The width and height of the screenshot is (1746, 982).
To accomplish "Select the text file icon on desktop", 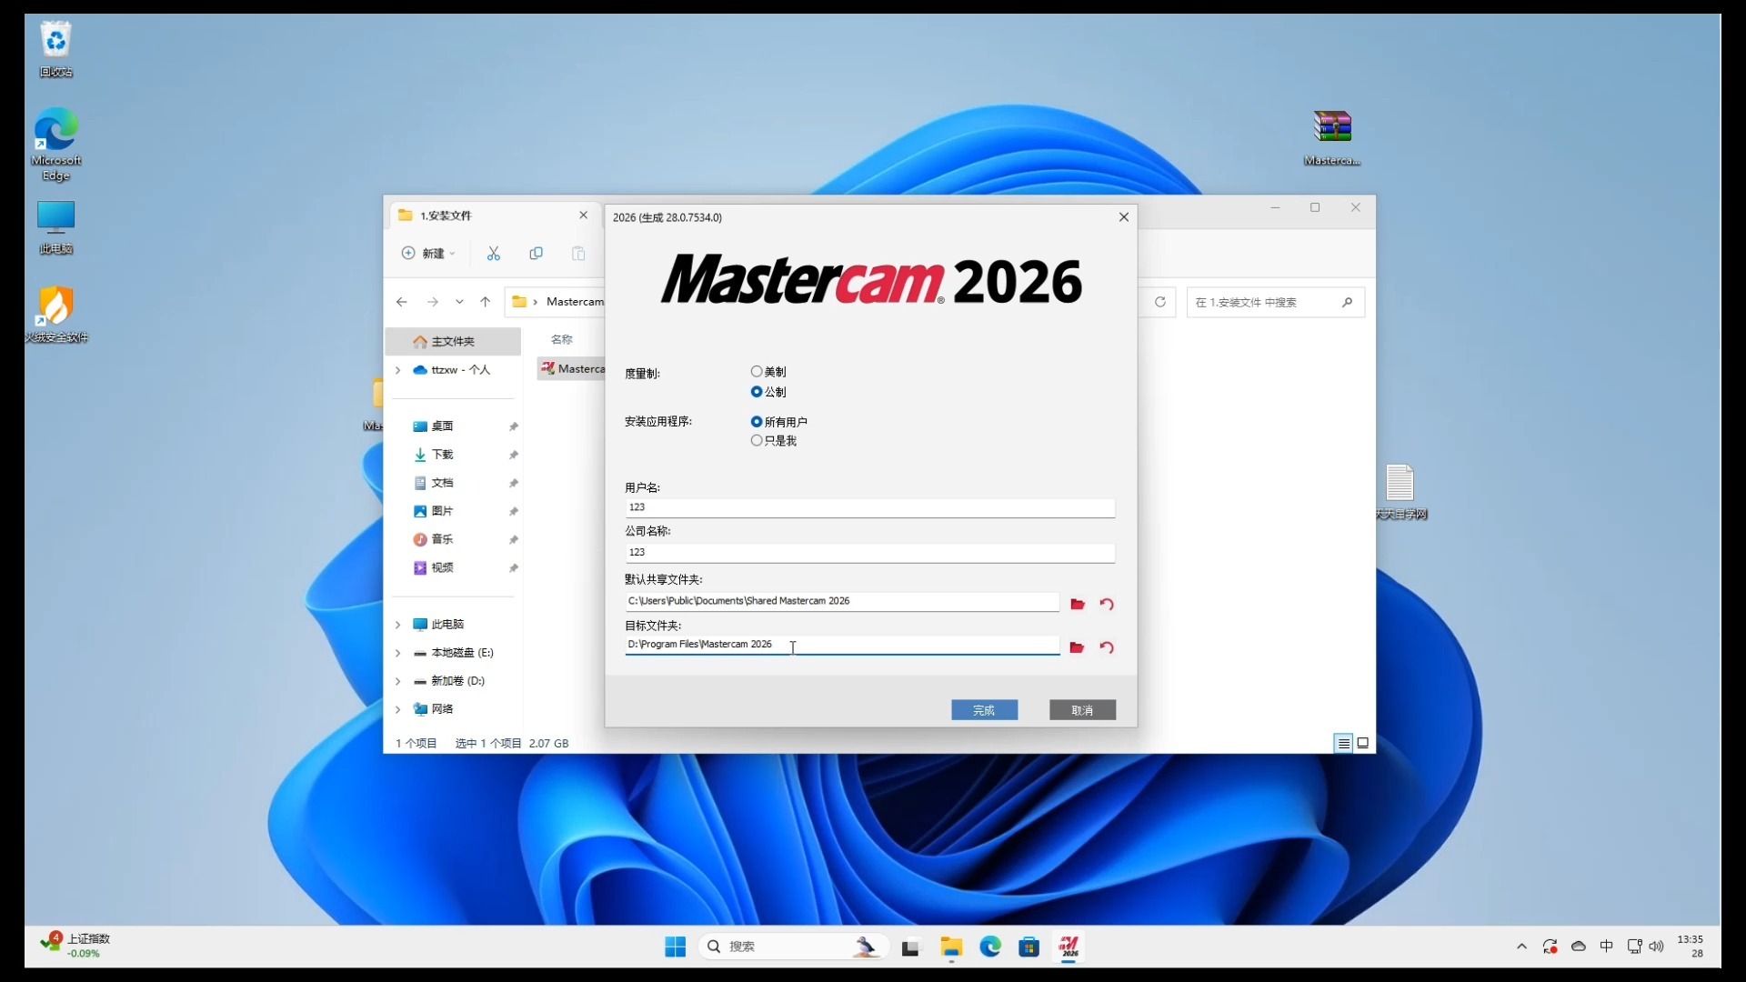I will [1400, 492].
